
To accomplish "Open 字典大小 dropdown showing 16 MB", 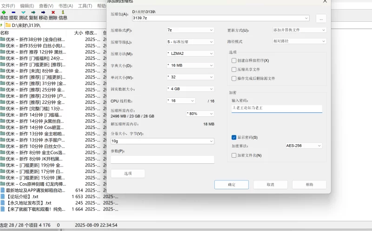I will pyautogui.click(x=190, y=65).
